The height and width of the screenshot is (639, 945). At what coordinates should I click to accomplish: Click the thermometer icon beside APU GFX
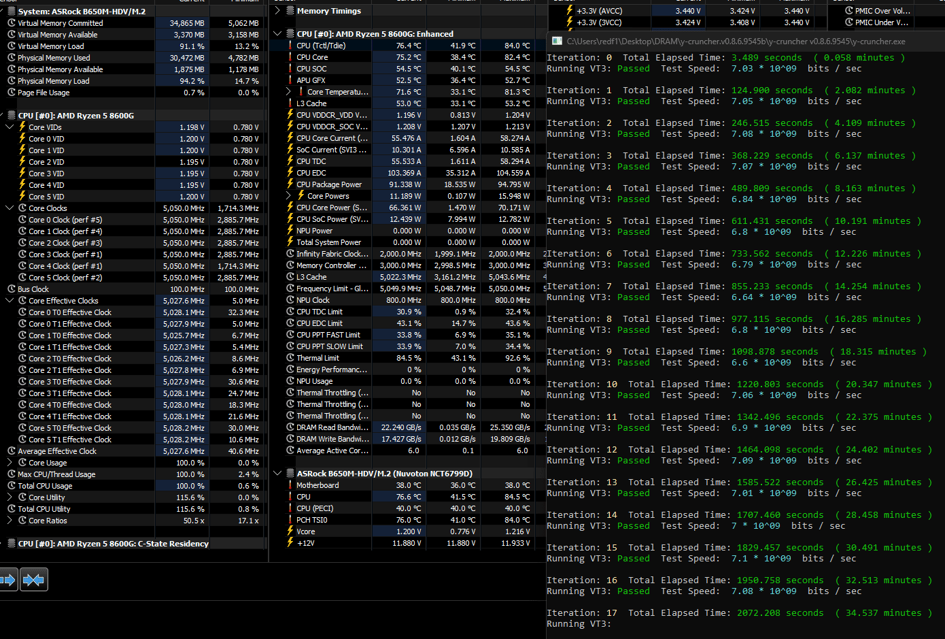coord(290,80)
